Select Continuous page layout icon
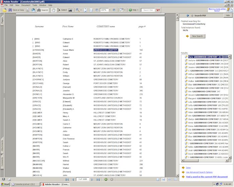 [163, 179]
